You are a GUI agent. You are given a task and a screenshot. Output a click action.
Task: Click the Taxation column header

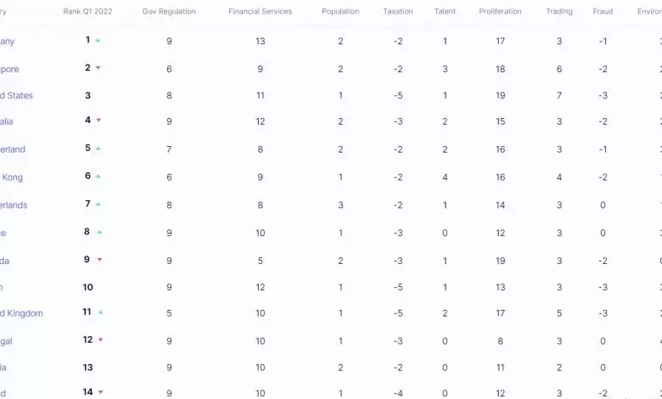[x=398, y=12]
